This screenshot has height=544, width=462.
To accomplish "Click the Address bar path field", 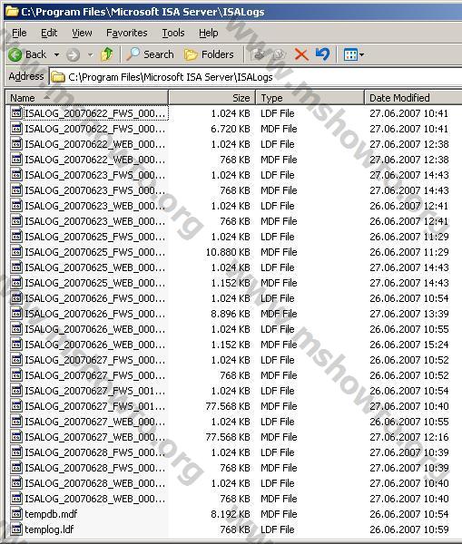I will (x=256, y=77).
